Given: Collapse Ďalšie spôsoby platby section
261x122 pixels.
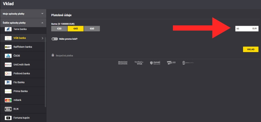Looking at the screenshot, I should tap(23, 23).
